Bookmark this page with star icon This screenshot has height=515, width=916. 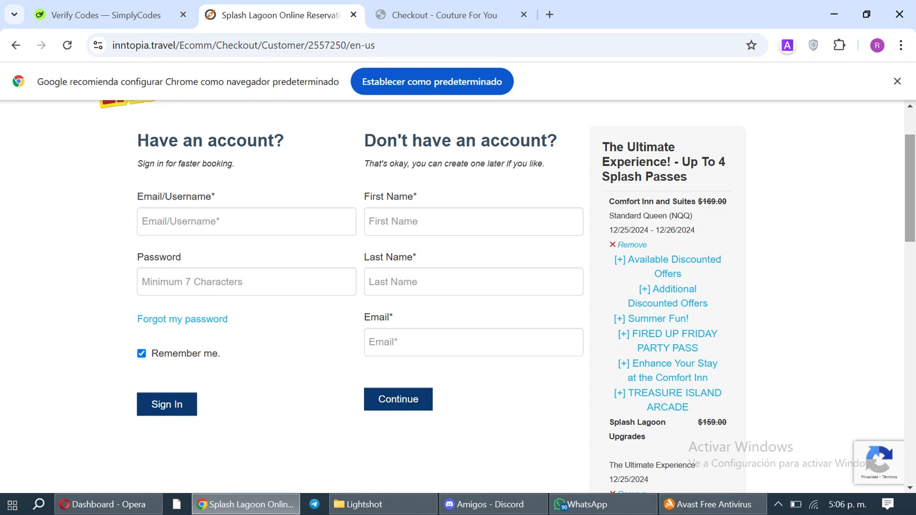(x=751, y=45)
